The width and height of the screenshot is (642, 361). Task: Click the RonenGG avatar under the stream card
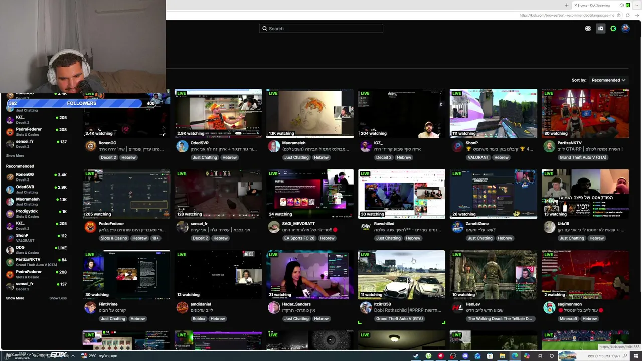tap(90, 146)
